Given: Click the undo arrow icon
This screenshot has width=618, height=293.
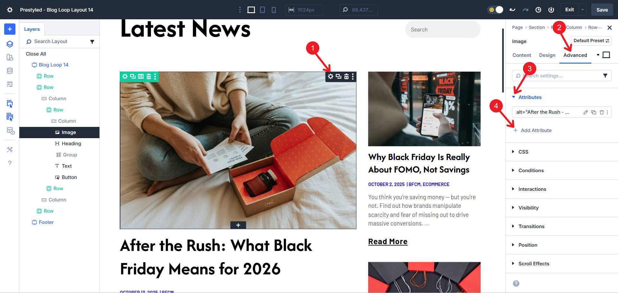Looking at the screenshot, I should tap(512, 10).
